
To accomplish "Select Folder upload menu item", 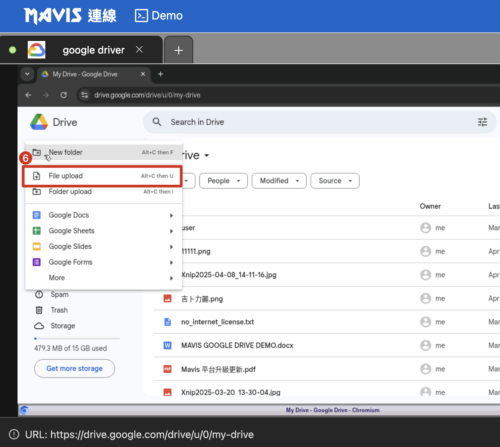I will click(x=70, y=192).
